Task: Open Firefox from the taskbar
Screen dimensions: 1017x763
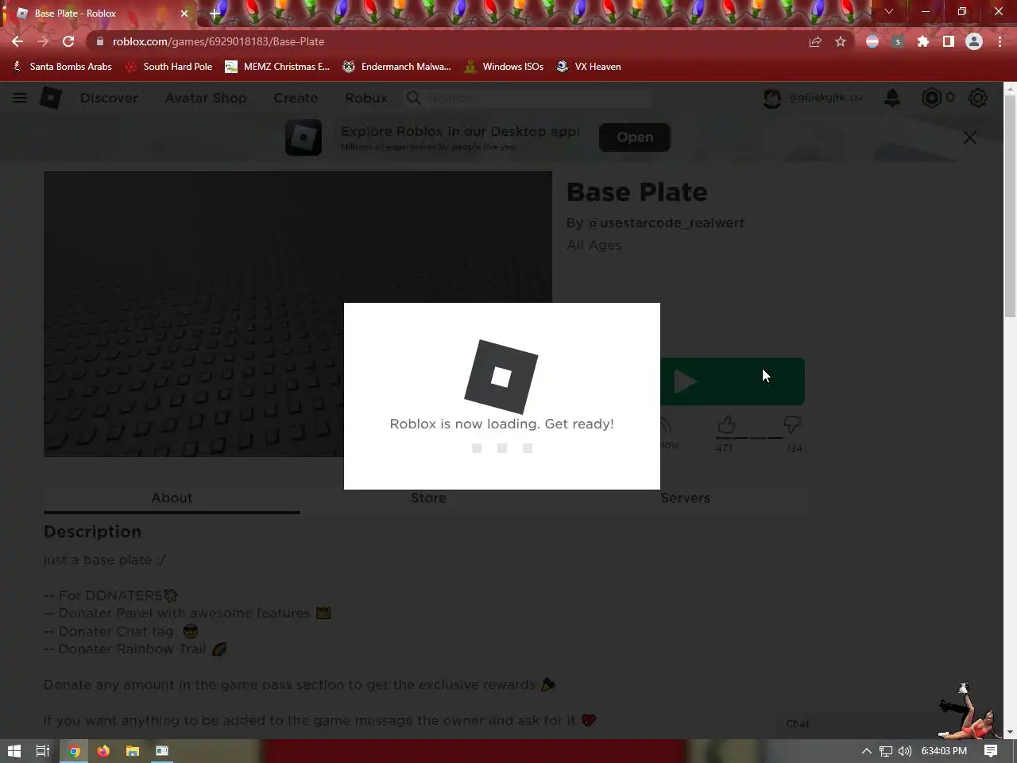Action: pyautogui.click(x=103, y=751)
